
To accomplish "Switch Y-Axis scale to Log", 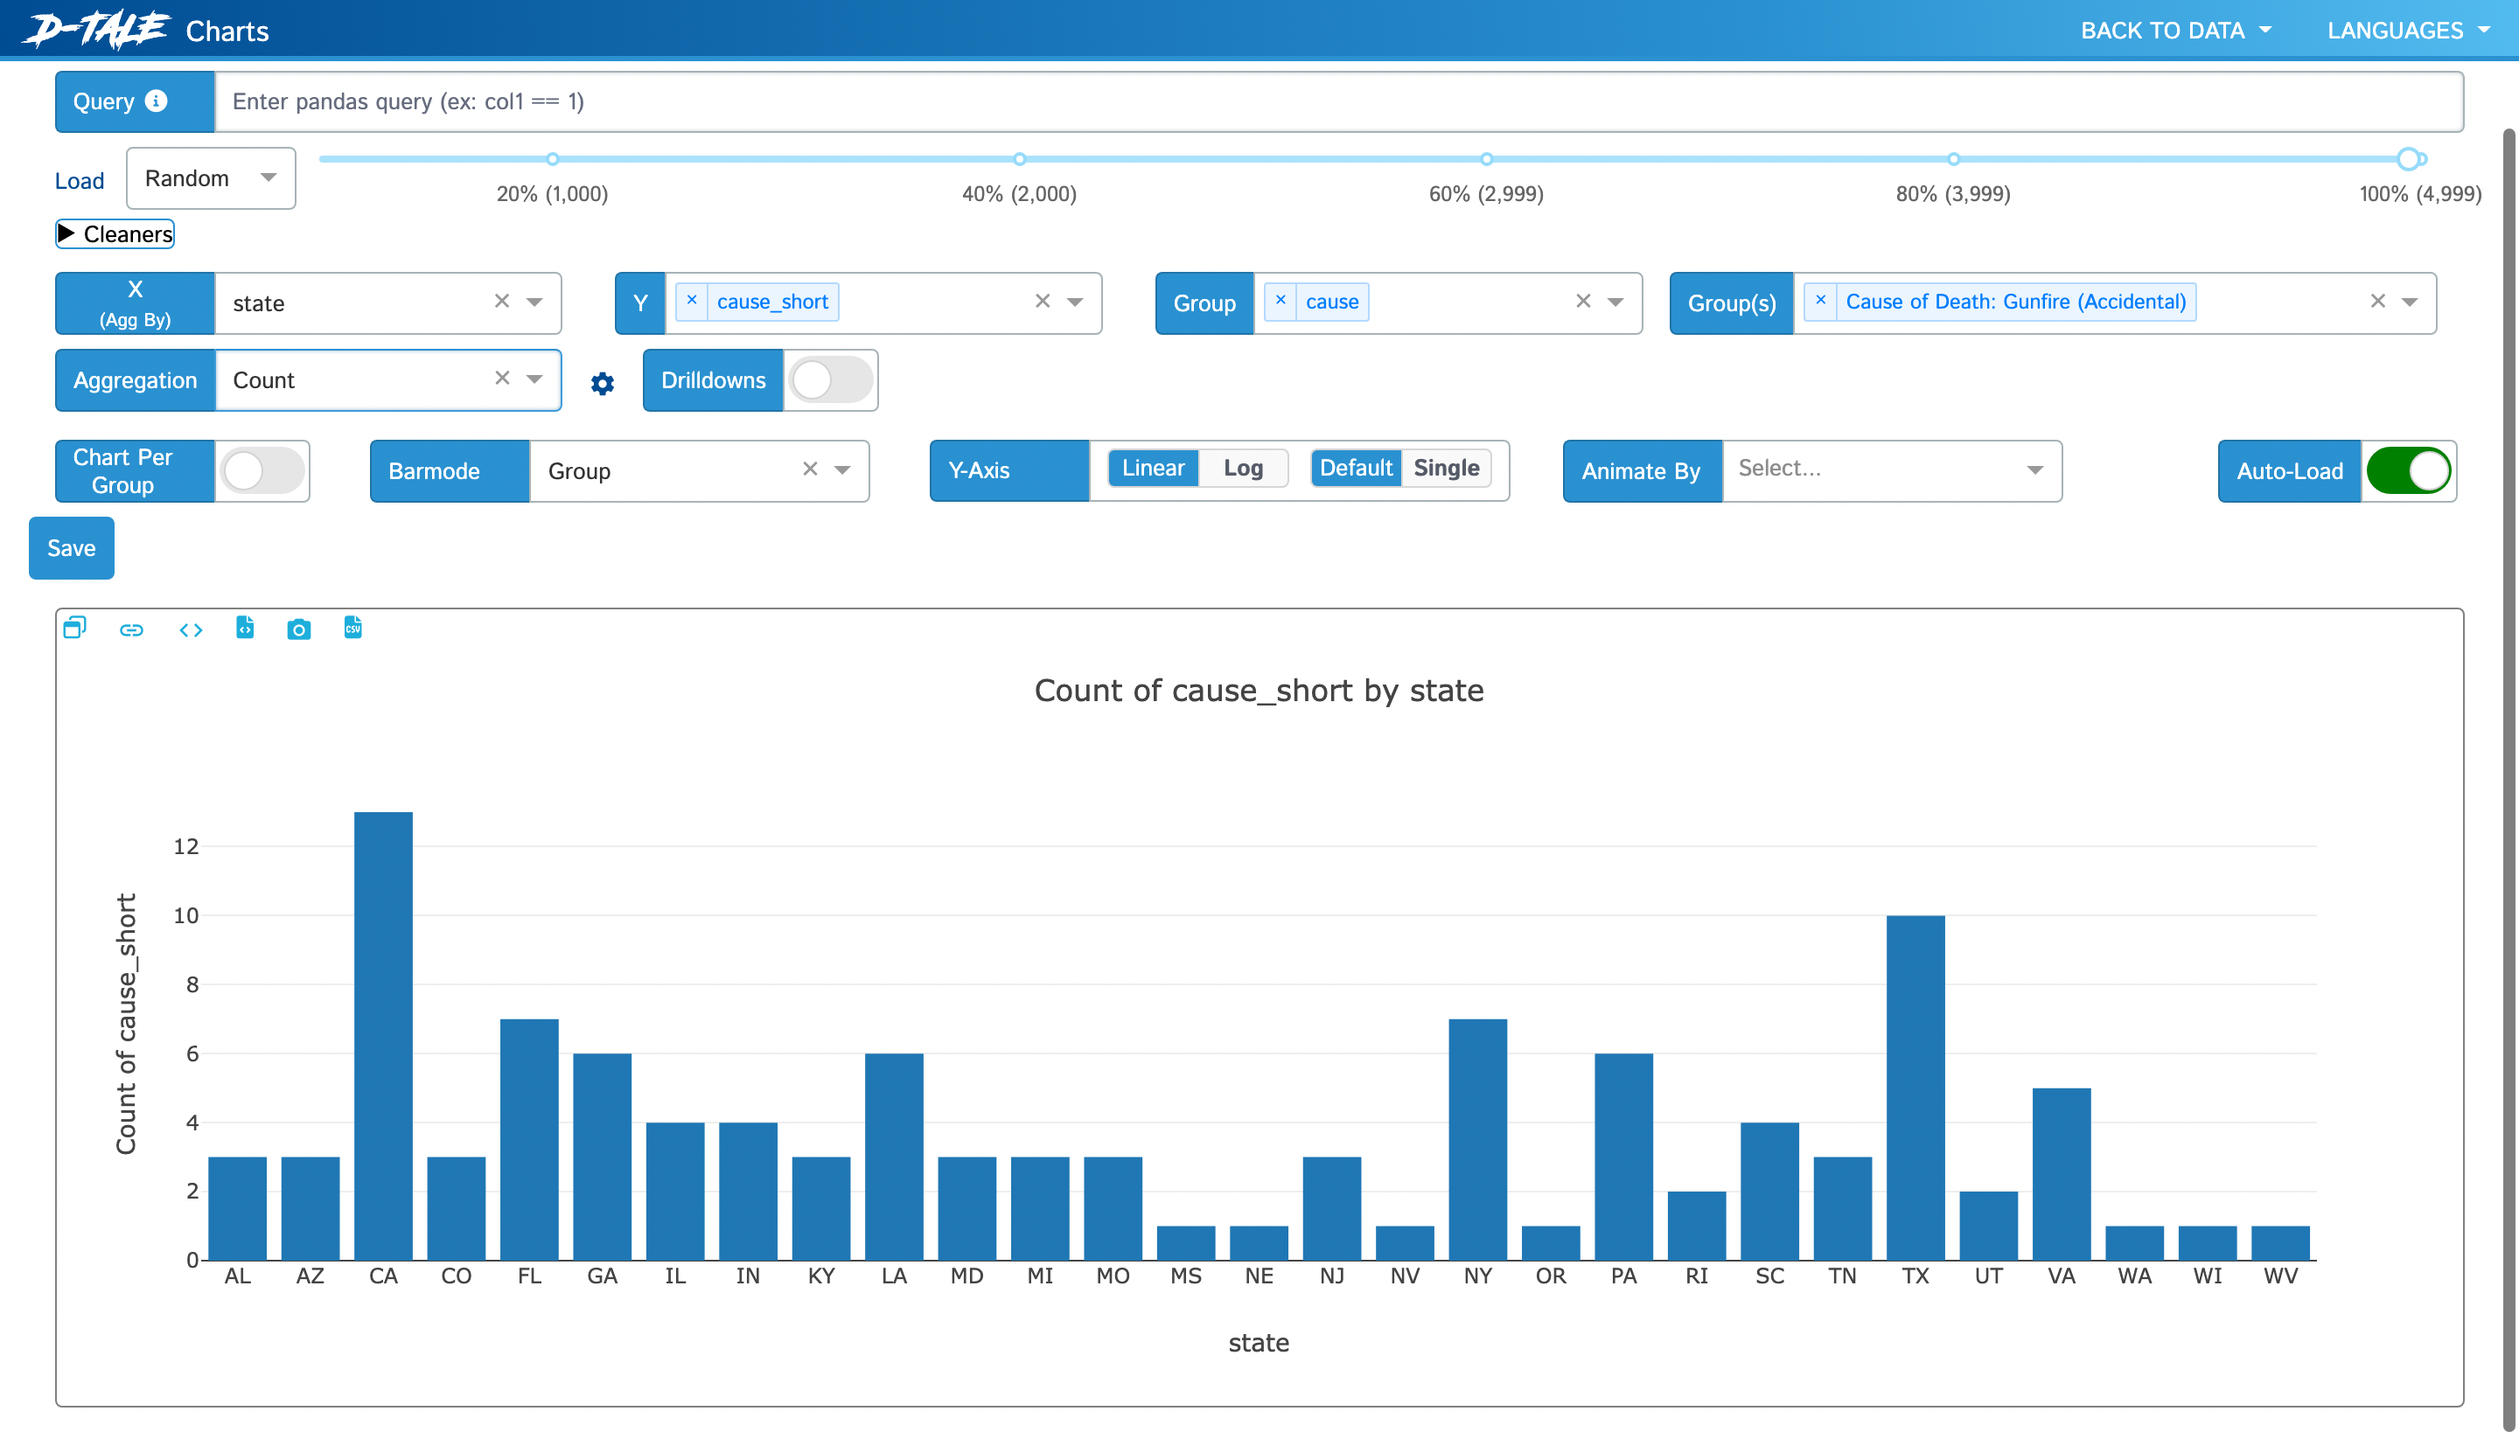I will 1242,469.
